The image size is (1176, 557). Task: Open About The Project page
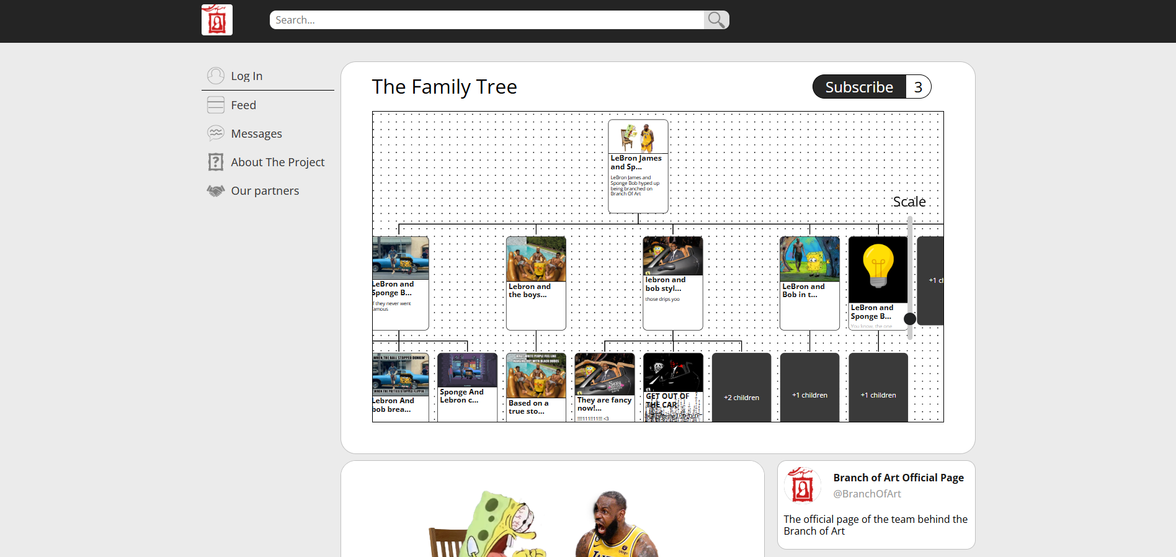tap(278, 162)
